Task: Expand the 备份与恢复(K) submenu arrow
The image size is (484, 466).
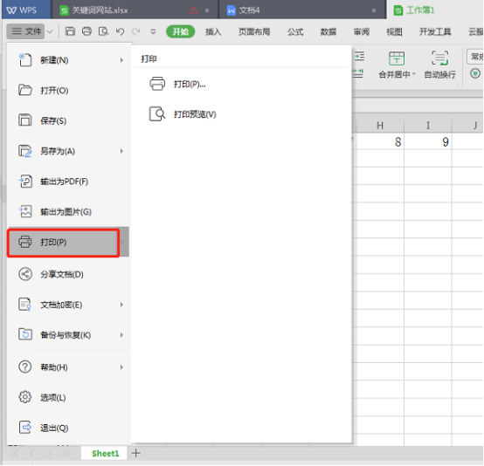Action: [x=121, y=335]
